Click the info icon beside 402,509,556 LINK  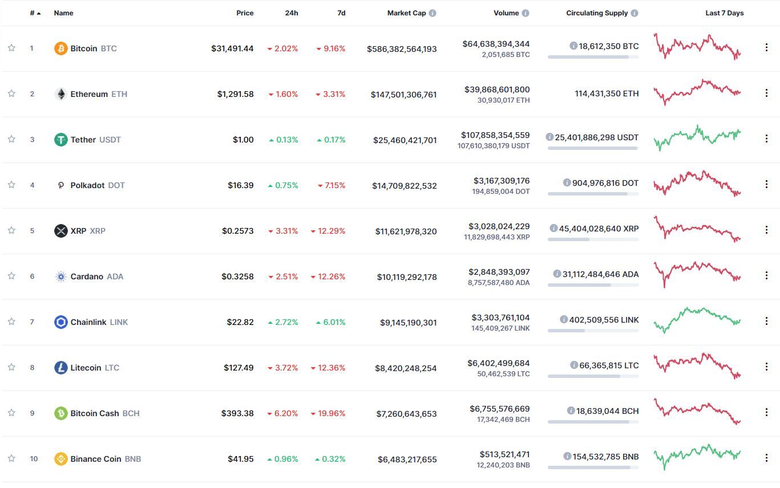pos(564,320)
